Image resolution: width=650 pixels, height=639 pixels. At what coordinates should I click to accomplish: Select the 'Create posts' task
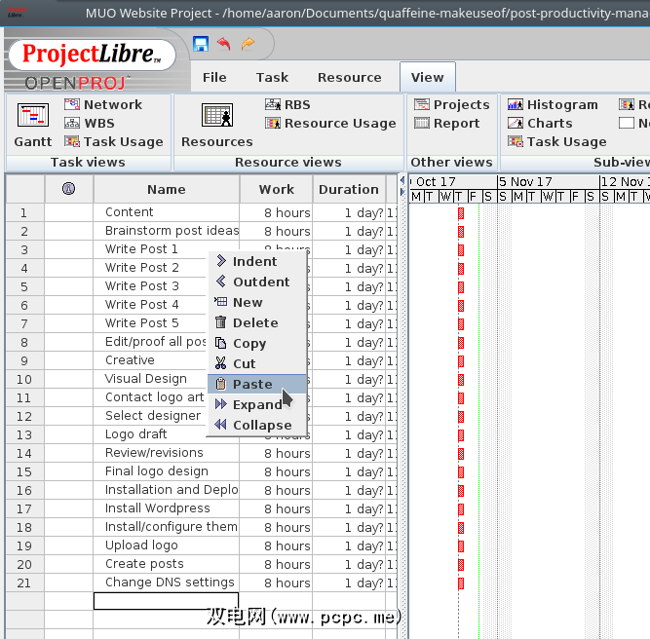pos(144,564)
